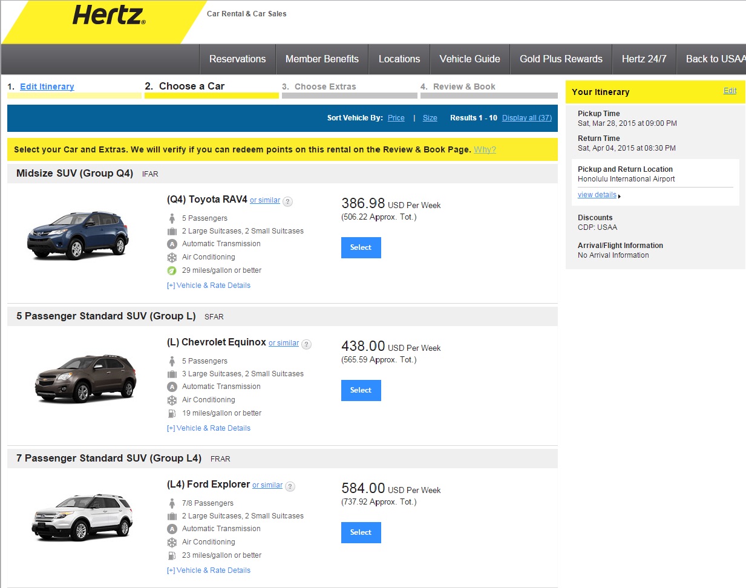Open the Member Benefits menu
The image size is (746, 588).
point(322,59)
